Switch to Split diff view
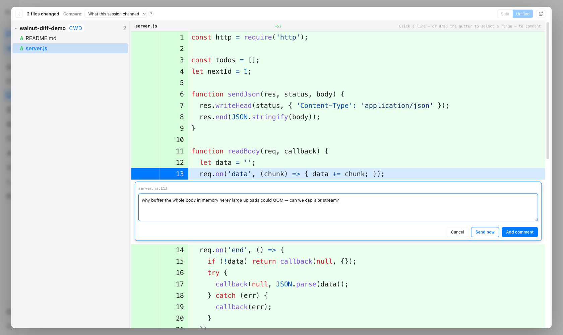563x335 pixels. [505, 14]
